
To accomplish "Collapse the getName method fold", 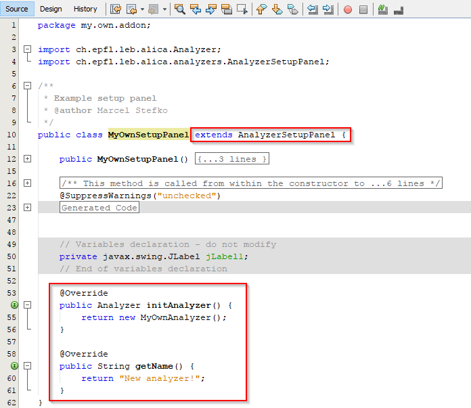I will [27, 365].
